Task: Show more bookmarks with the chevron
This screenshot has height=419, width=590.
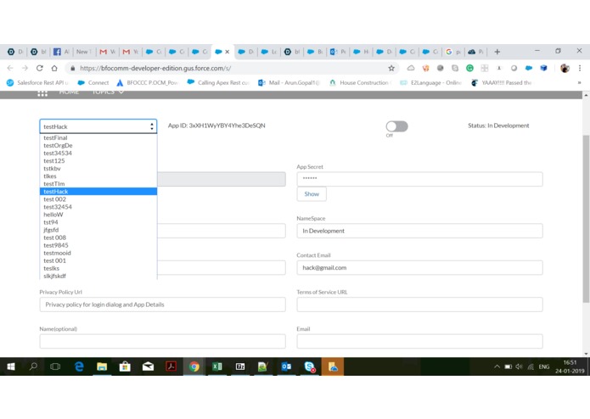Action: coord(580,82)
